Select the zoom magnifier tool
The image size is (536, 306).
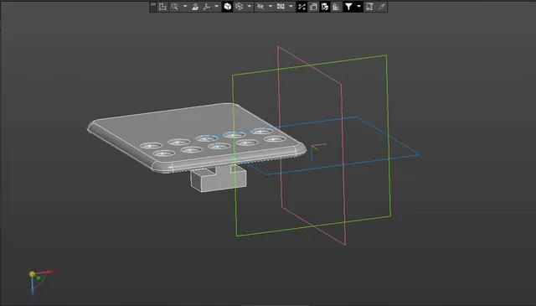(175, 7)
